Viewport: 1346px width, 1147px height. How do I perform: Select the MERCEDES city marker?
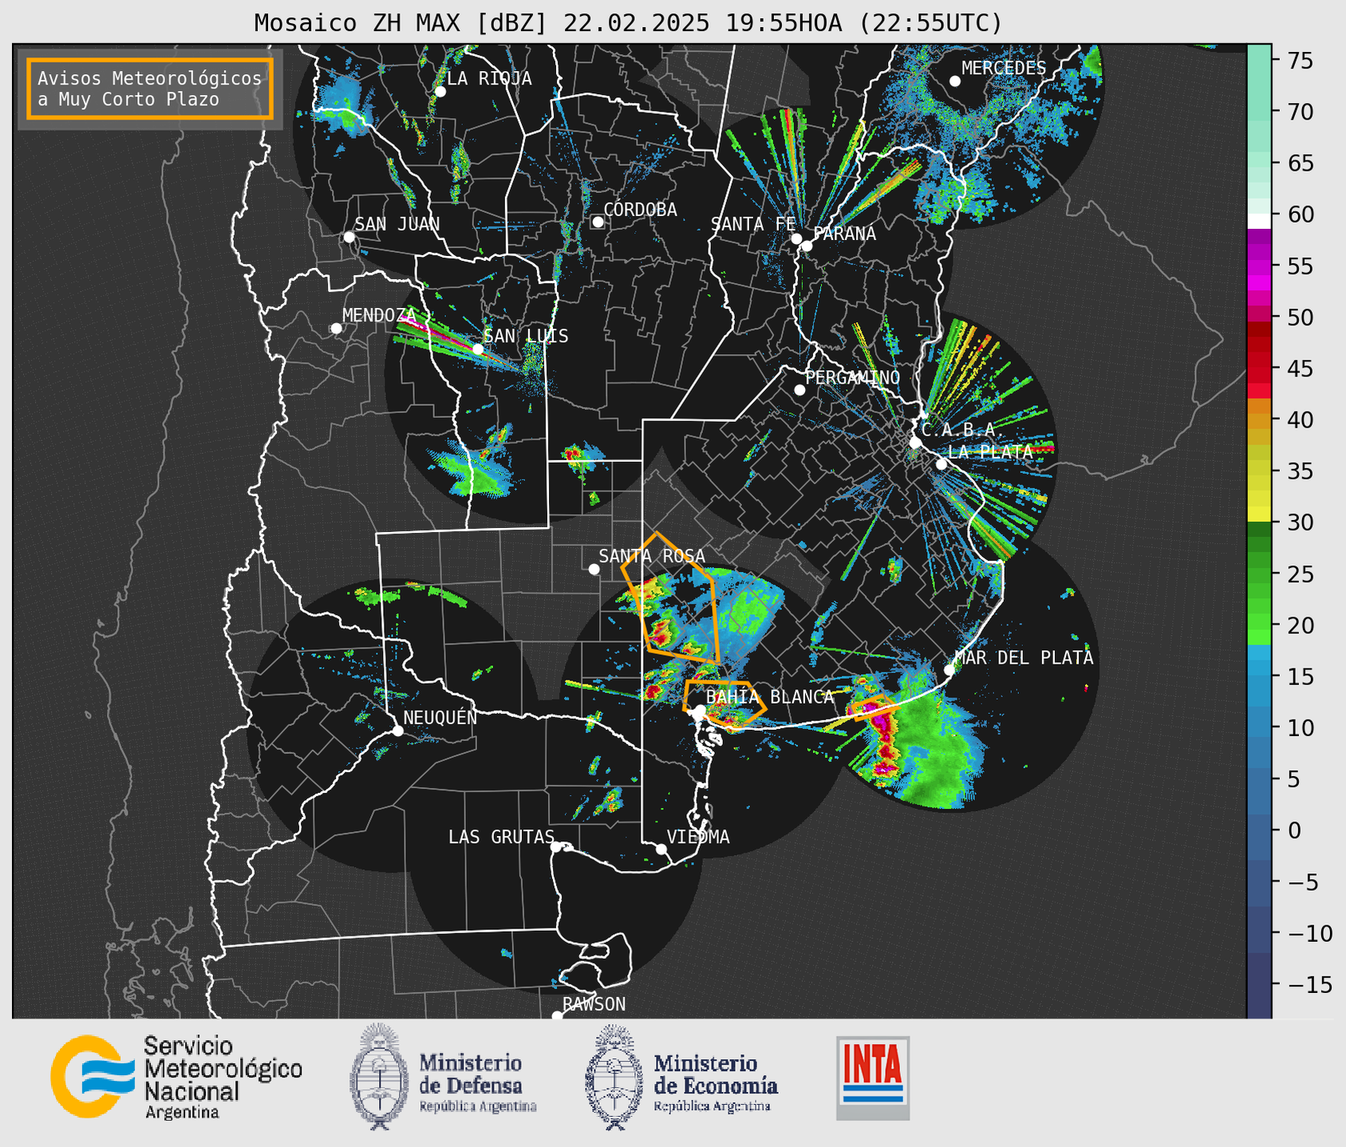point(955,81)
